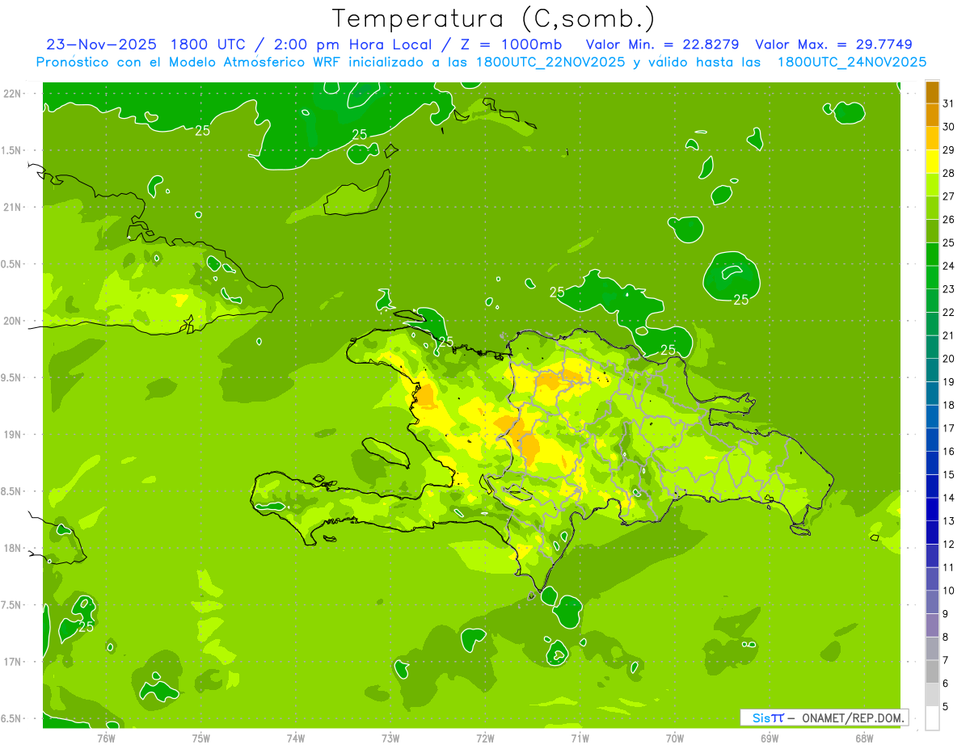Click the "71W" longitude label
Screen dimensions: 970x749
(x=580, y=738)
